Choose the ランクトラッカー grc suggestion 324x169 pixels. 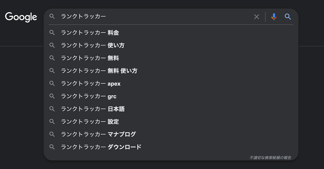89,96
